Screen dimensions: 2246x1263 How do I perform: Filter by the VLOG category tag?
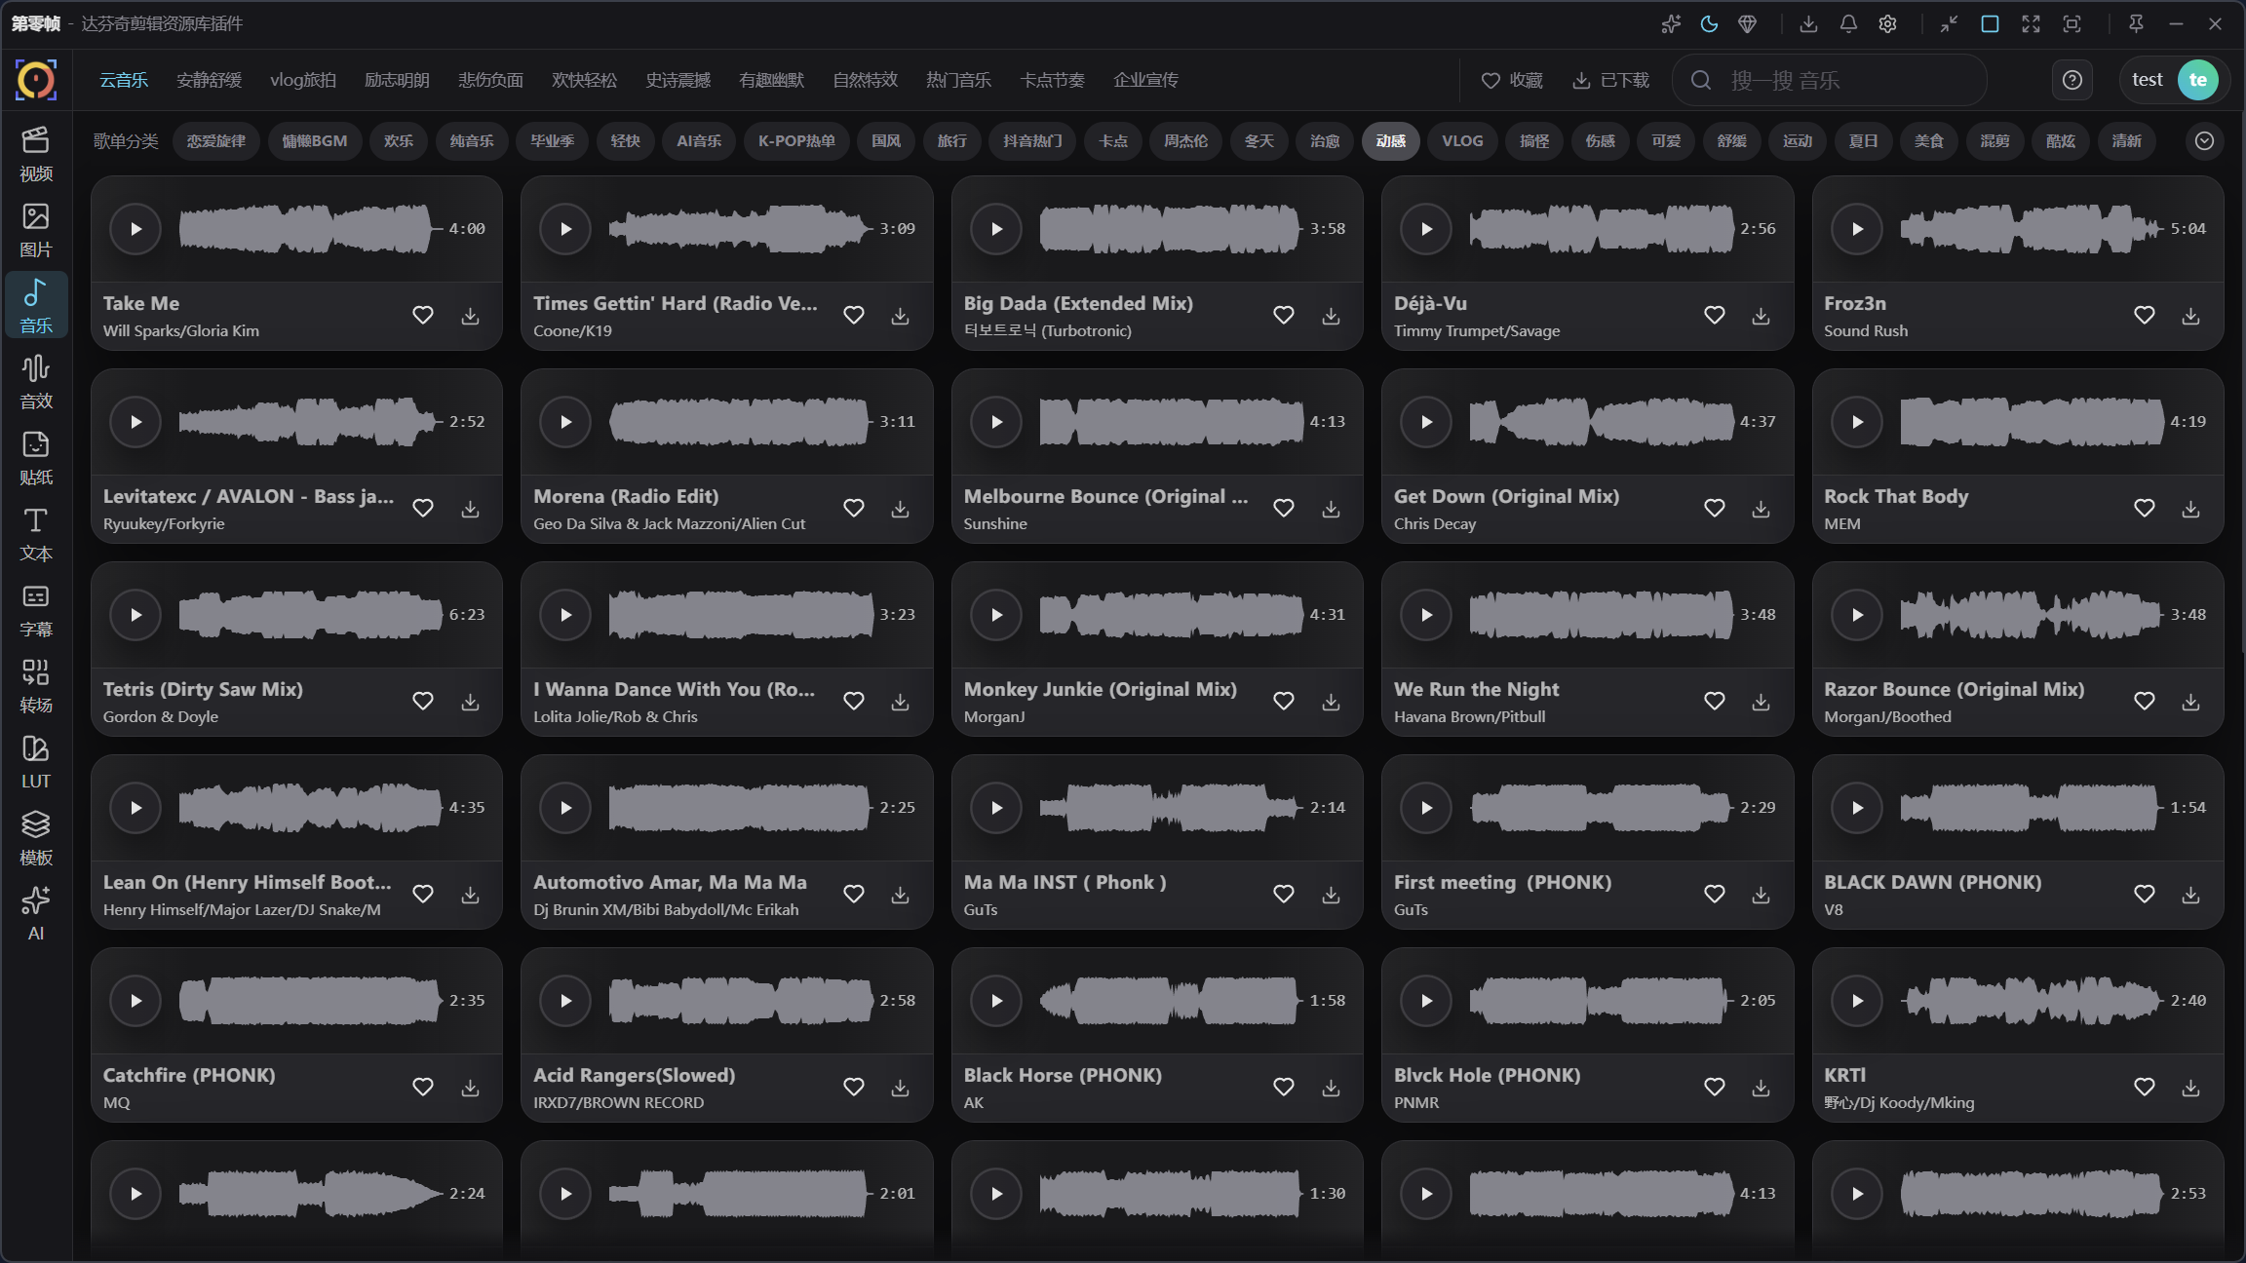(1462, 141)
